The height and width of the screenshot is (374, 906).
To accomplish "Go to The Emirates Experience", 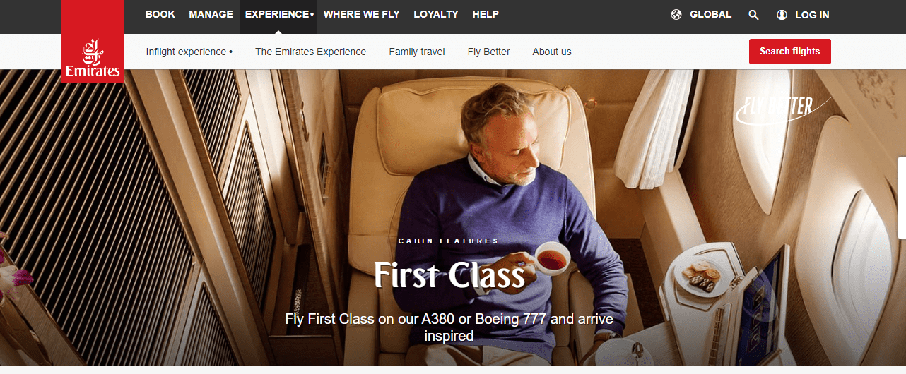I will [310, 52].
